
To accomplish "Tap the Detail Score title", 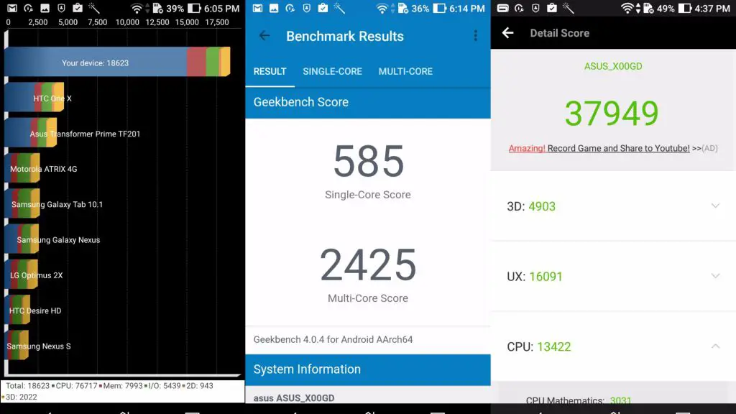I will pyautogui.click(x=559, y=33).
